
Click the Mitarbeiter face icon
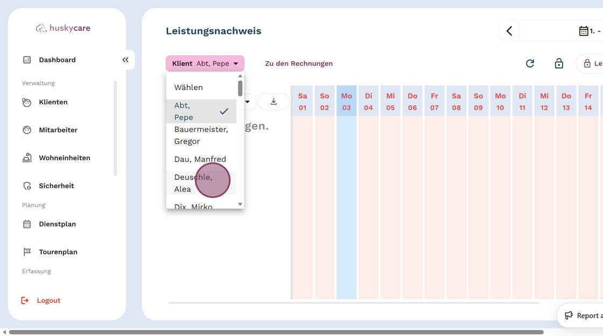pyautogui.click(x=27, y=130)
